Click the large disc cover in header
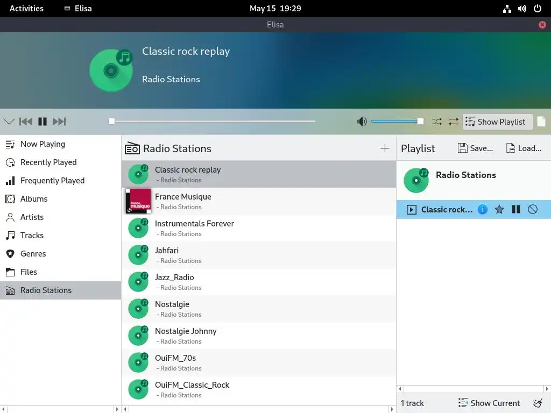This screenshot has height=413, width=551. pyautogui.click(x=111, y=70)
